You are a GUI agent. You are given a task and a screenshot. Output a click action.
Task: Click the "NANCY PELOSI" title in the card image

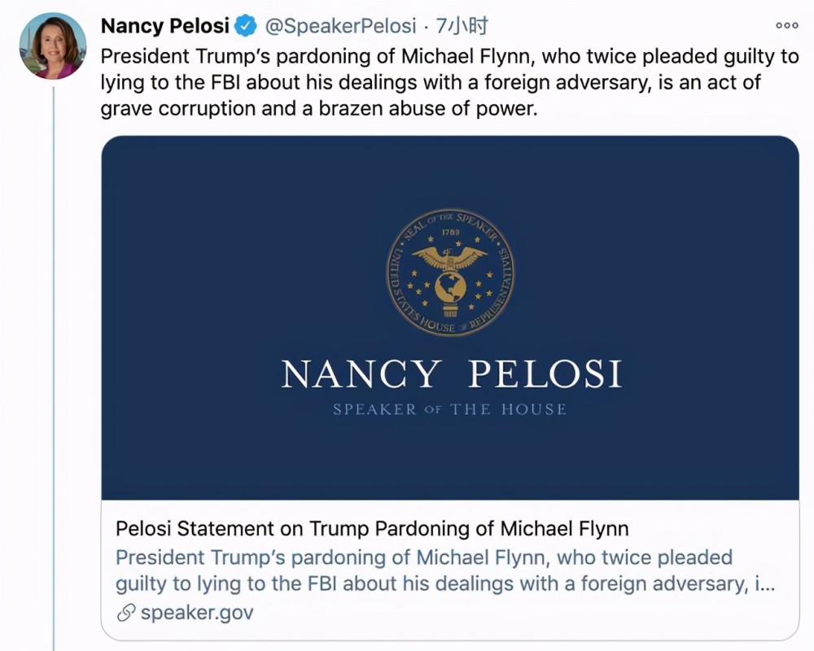click(451, 374)
